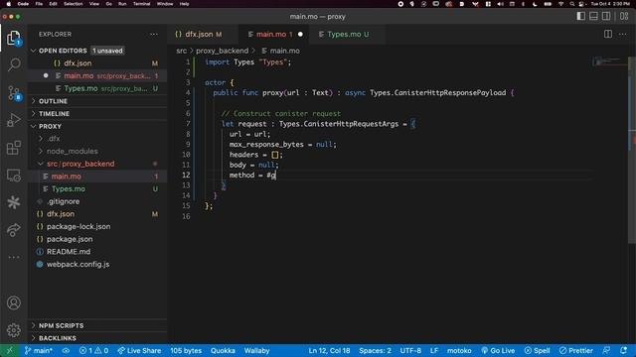This screenshot has width=636, height=357.
Task: Open Live Share icon in activity bar
Action: point(14,230)
